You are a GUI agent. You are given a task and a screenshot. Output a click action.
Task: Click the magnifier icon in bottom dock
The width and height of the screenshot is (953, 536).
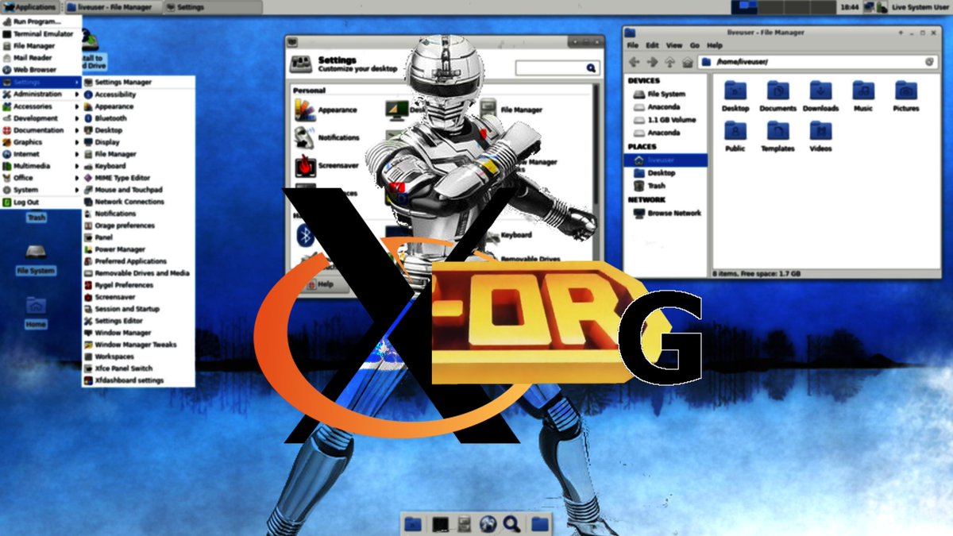pyautogui.click(x=512, y=523)
